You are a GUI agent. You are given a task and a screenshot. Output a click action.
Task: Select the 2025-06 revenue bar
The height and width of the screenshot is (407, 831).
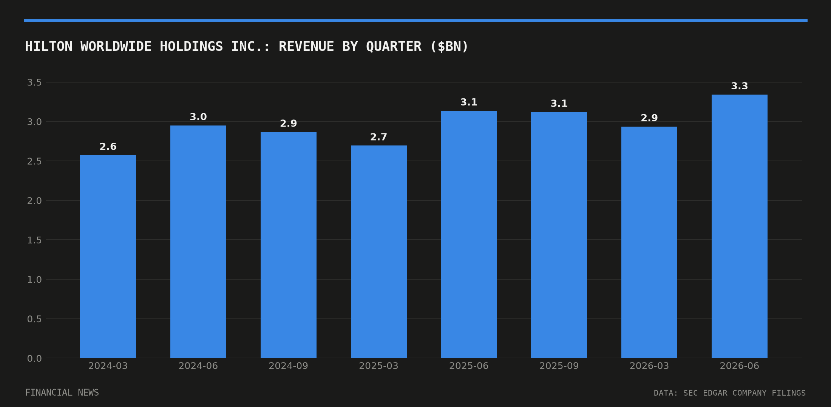(469, 234)
